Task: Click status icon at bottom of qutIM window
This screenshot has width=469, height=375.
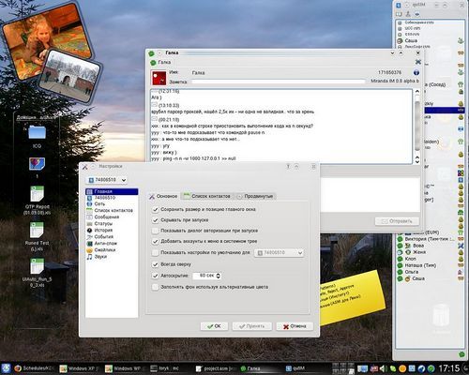Action: tap(461, 354)
